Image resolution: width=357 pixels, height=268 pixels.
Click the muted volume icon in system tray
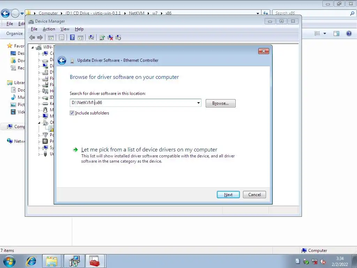pyautogui.click(x=322, y=262)
